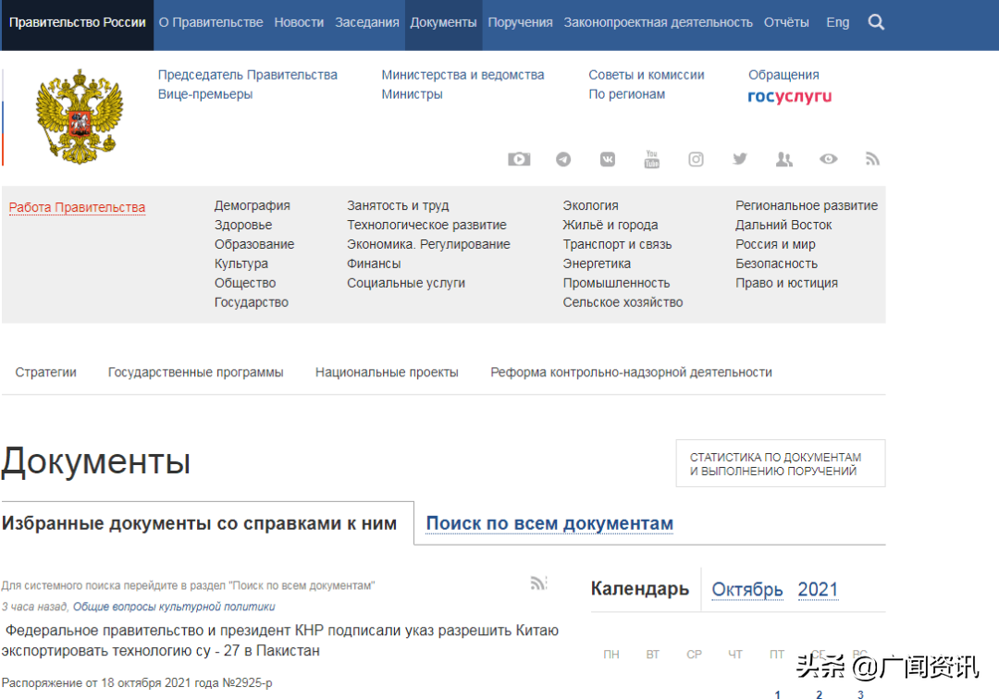This screenshot has height=699, width=999.
Task: Click the documents feed RSS icon
Action: click(538, 582)
